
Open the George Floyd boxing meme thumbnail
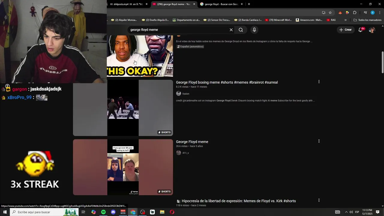(123, 108)
